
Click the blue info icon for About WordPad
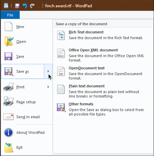click(x=9, y=132)
